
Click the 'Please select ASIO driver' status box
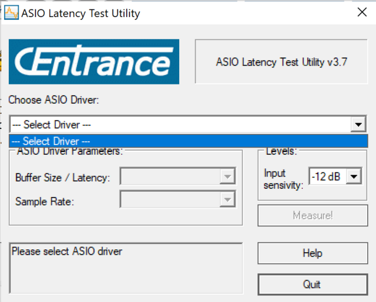point(126,268)
